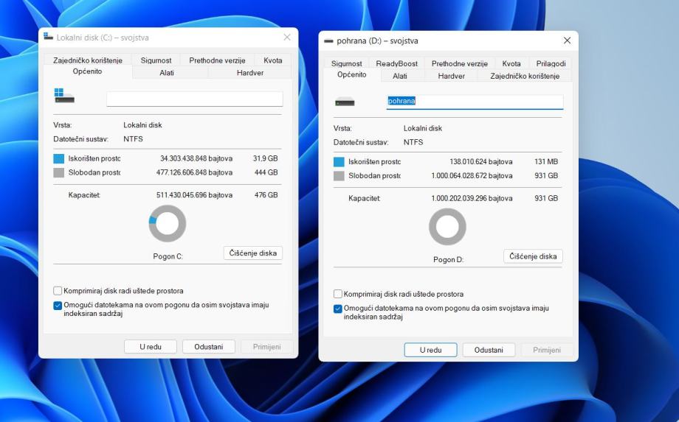This screenshot has width=679, height=422.
Task: Click '476 GB' capacity in C: window
Action: pos(266,195)
